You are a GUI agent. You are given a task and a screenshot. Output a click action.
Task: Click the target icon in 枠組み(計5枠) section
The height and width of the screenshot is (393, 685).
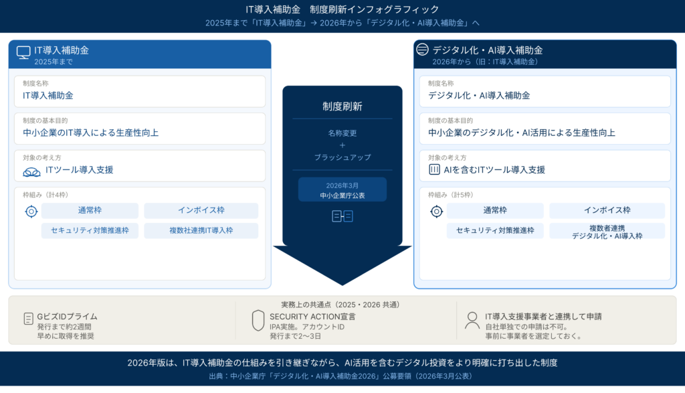(x=436, y=212)
